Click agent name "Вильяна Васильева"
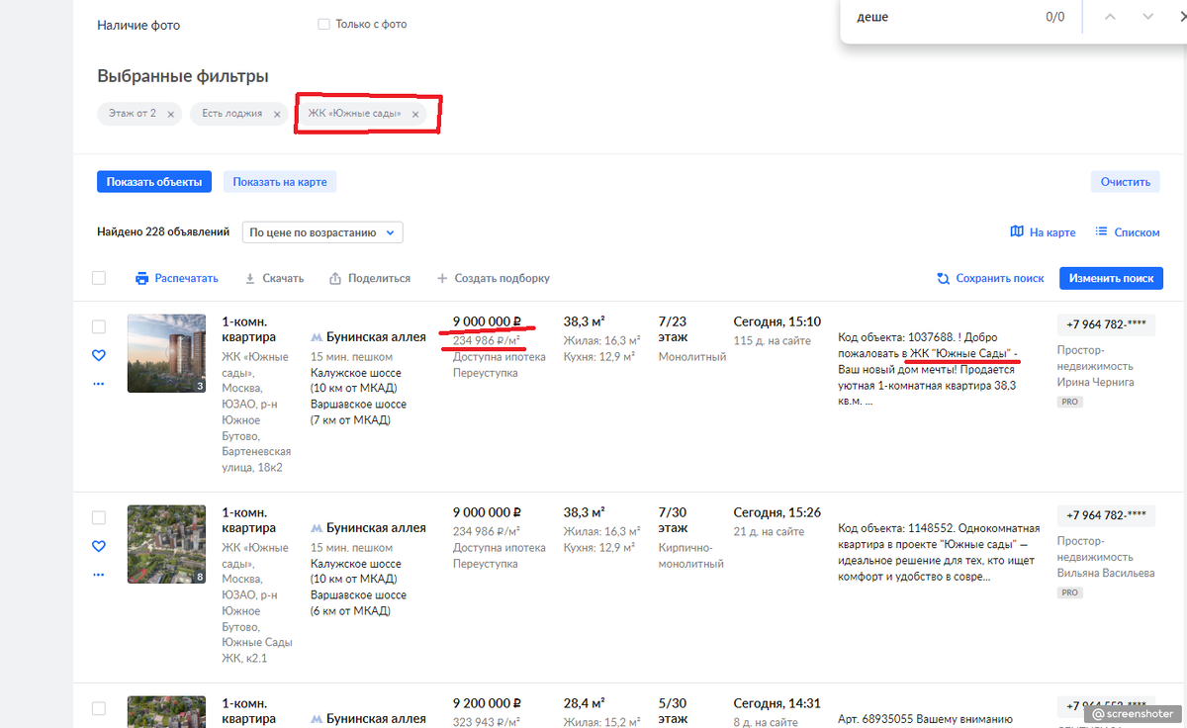Image resolution: width=1187 pixels, height=728 pixels. click(1106, 573)
